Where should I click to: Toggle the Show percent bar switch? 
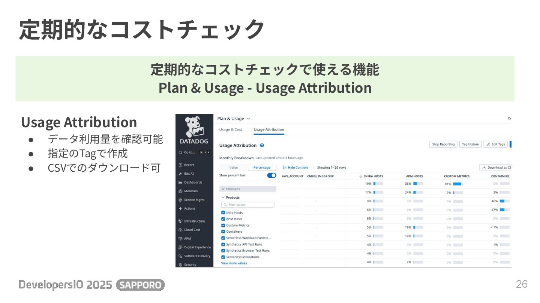pos(271,175)
